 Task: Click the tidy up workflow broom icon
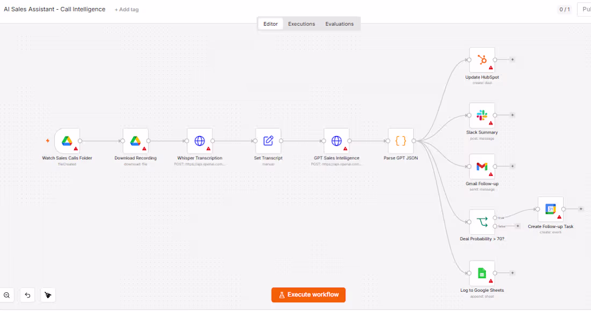coord(48,295)
